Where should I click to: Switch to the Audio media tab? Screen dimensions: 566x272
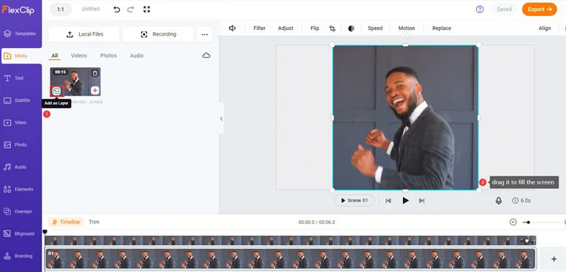point(137,55)
